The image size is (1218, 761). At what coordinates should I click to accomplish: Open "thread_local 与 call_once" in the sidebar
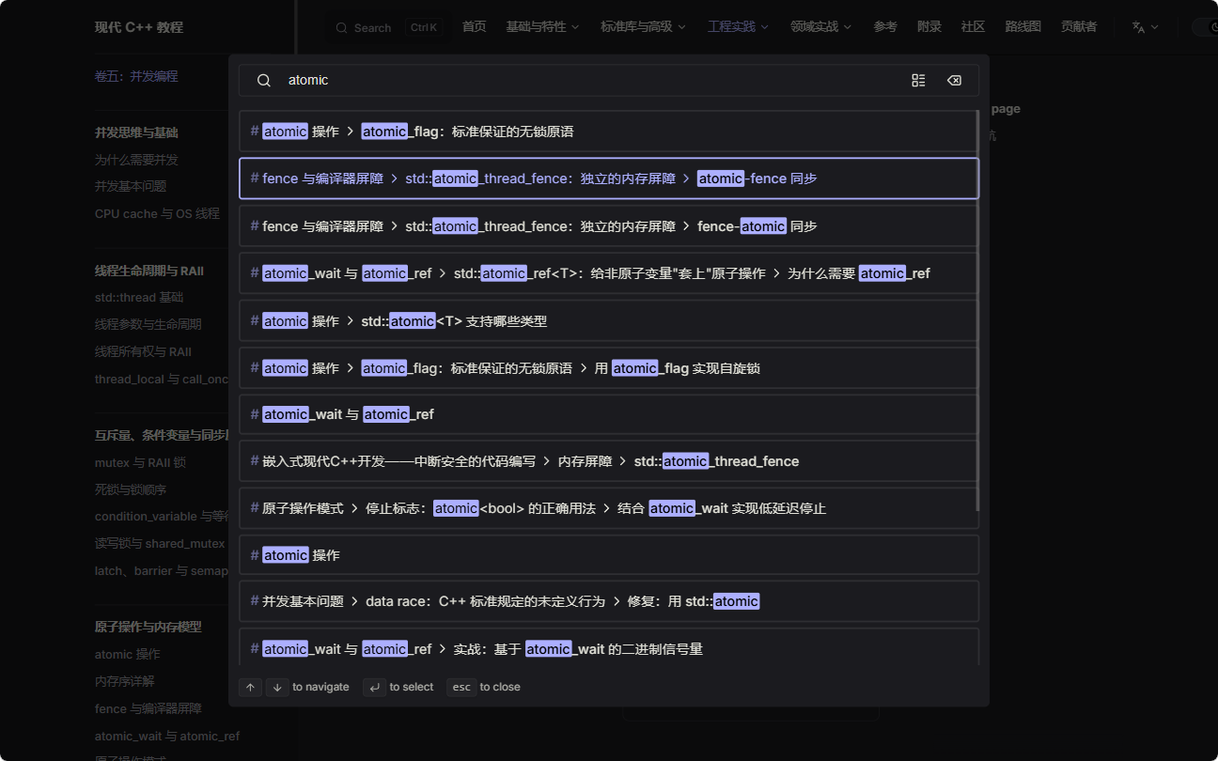[x=161, y=380]
